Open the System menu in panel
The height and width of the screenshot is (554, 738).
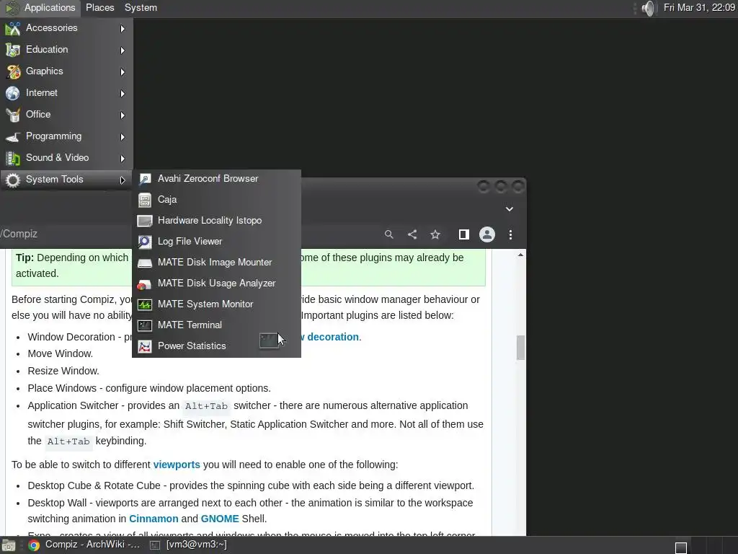pyautogui.click(x=141, y=8)
